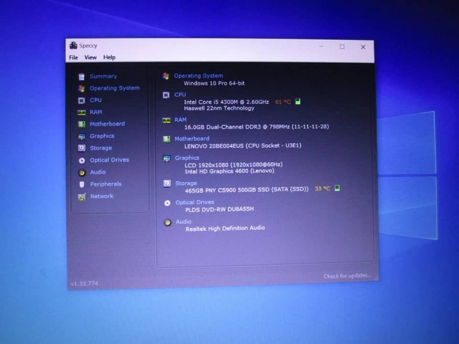Click the LCD 1920x1080 display text

click(233, 165)
